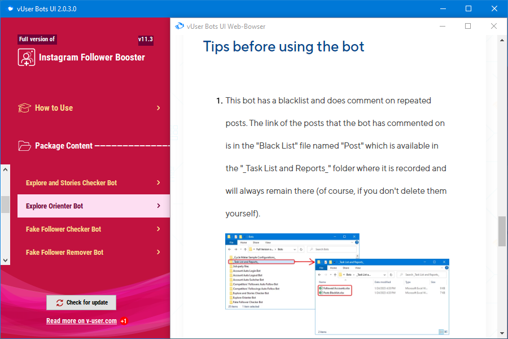508x339 pixels.
Task: Click the bot list scroll down arrow
Action: point(5,260)
